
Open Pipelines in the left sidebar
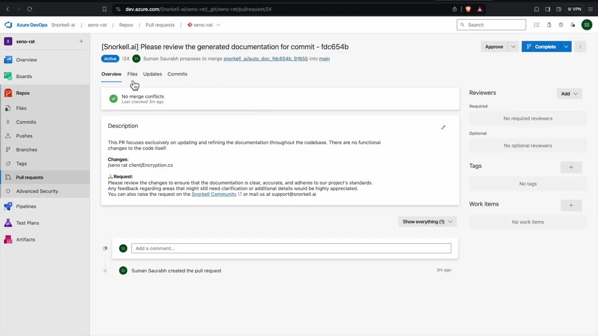(45, 206)
